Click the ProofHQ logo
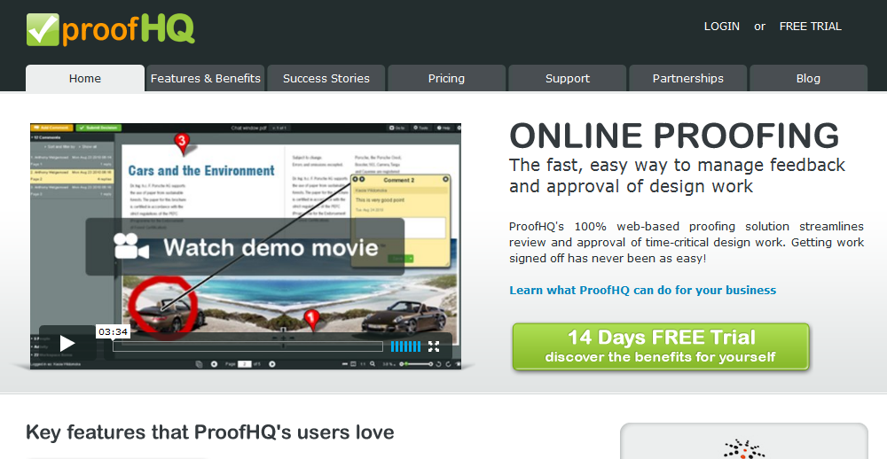 pyautogui.click(x=110, y=29)
